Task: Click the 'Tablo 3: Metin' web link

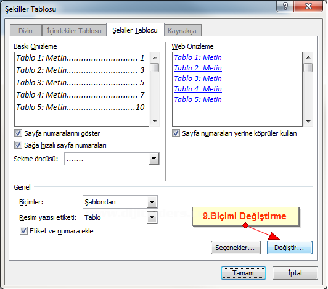Action: pos(198,78)
